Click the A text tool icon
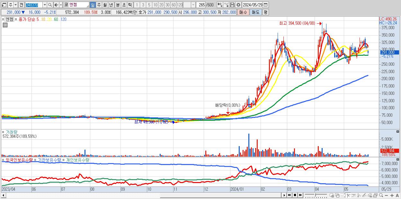Viewport: 401px width, 199px height. (397, 195)
